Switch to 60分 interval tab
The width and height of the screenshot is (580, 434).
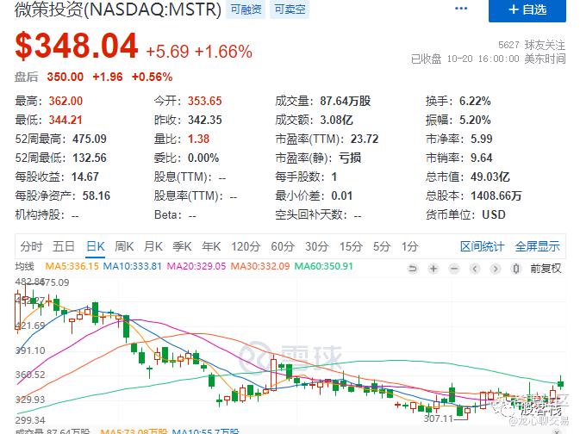tap(283, 246)
